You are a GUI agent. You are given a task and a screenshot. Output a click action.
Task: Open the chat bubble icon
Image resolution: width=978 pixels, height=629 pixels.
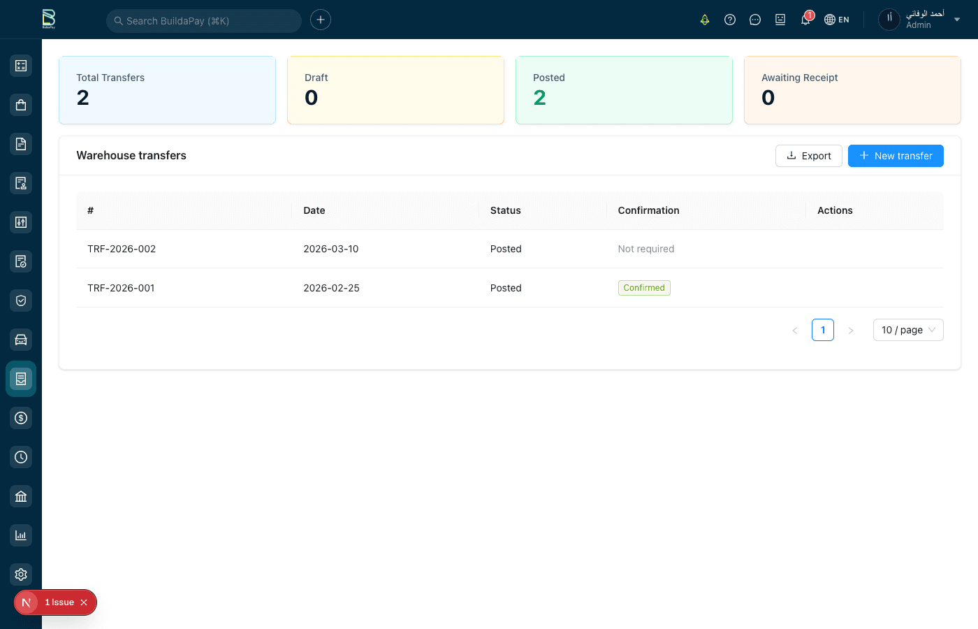click(755, 20)
